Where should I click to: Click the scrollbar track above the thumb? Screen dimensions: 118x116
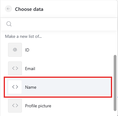115,43
